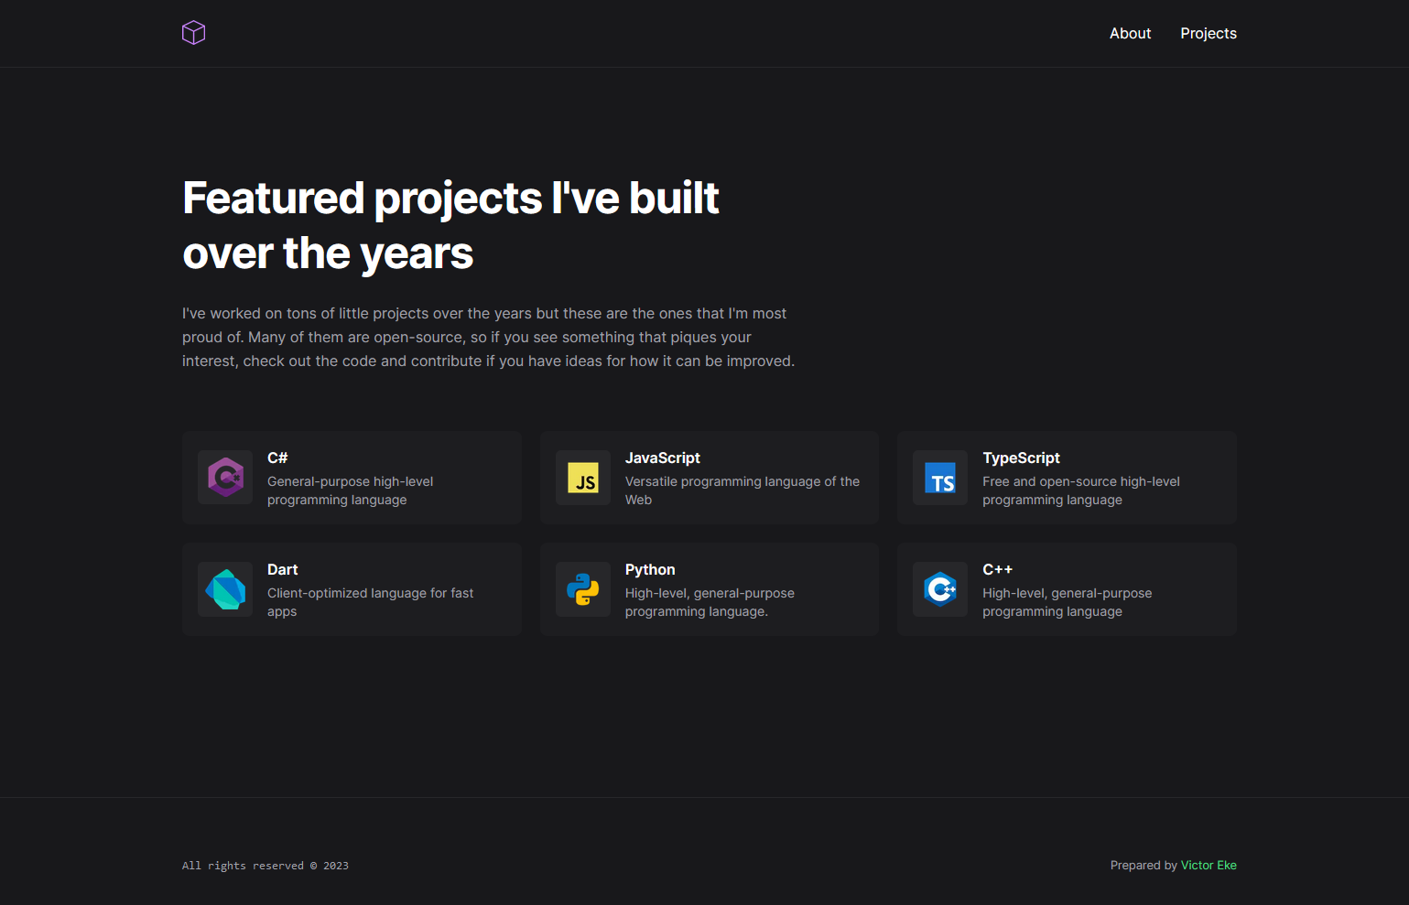Click the C++ logo icon
The image size is (1409, 905).
point(940,589)
